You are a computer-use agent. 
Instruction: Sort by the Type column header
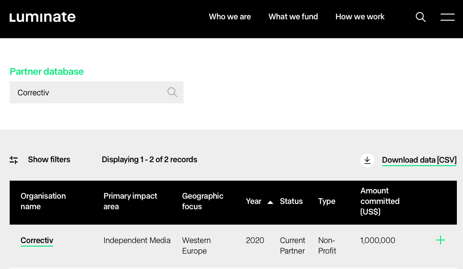tap(327, 201)
